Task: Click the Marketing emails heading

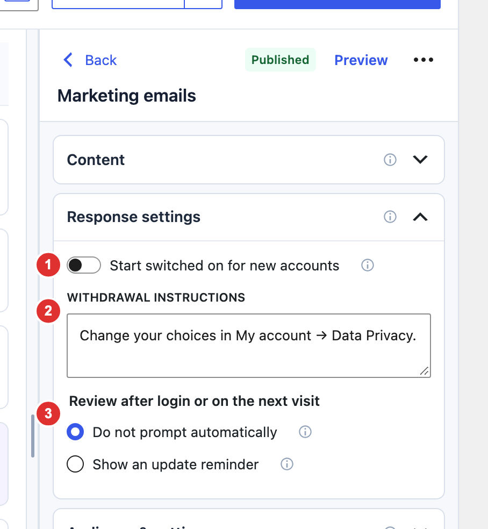Action: click(x=126, y=96)
